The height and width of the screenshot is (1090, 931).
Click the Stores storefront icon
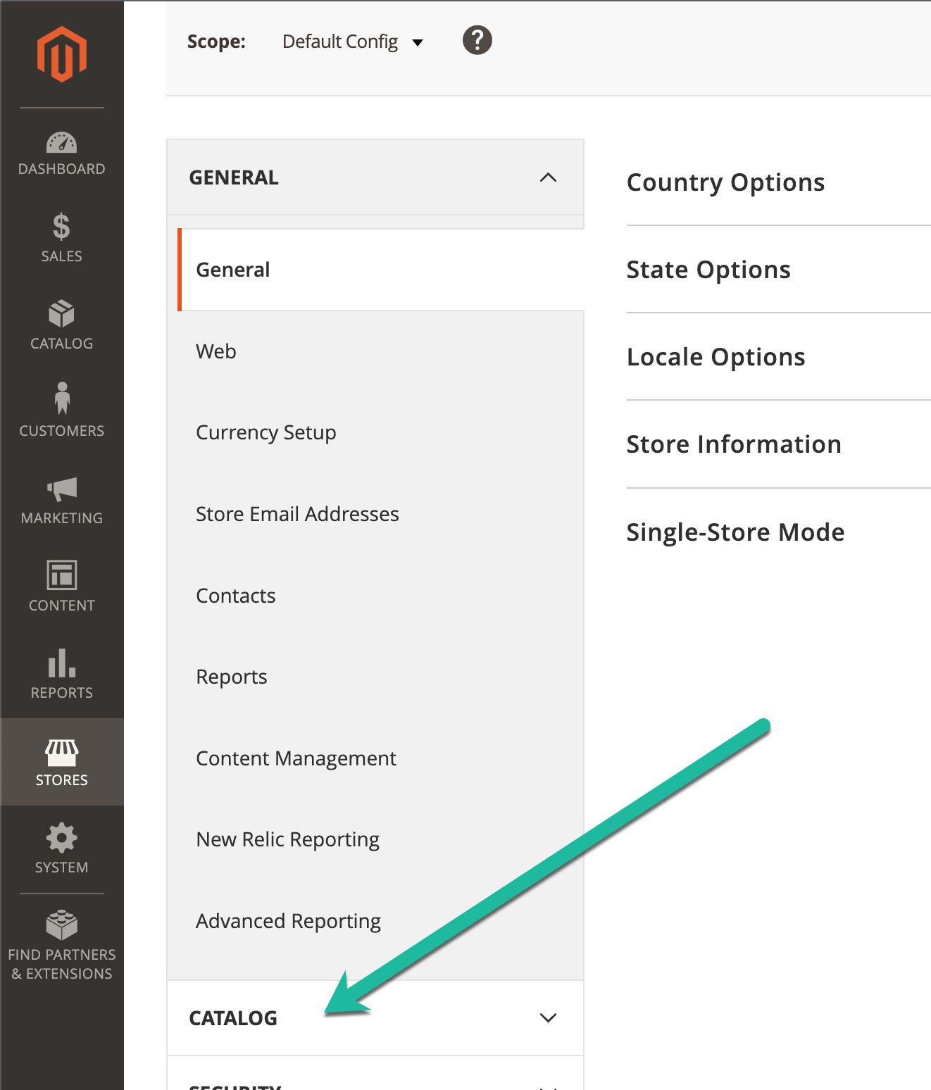pos(62,762)
